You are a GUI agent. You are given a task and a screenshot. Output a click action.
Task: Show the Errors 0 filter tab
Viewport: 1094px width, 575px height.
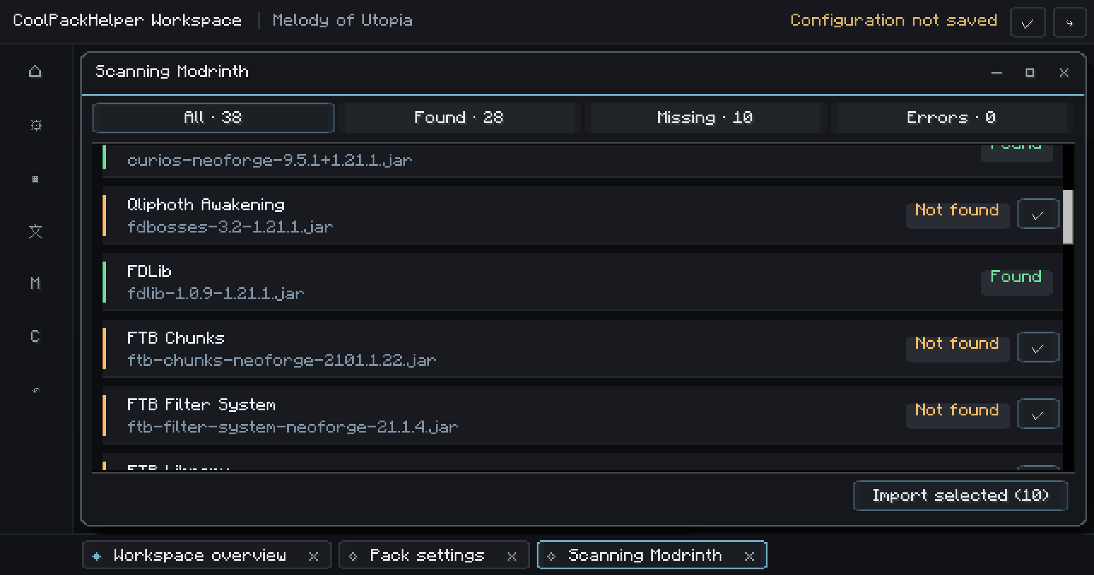pyautogui.click(x=951, y=117)
